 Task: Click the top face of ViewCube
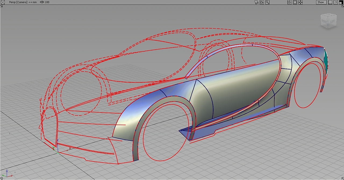pos(329,15)
